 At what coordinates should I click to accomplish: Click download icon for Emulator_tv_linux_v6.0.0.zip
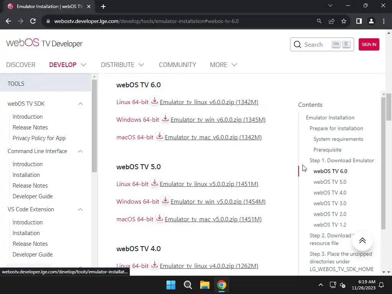point(155,101)
